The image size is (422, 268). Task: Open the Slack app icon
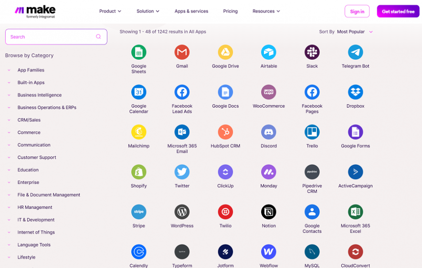point(312,52)
